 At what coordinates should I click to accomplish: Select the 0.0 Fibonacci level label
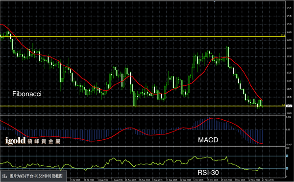point(284,105)
